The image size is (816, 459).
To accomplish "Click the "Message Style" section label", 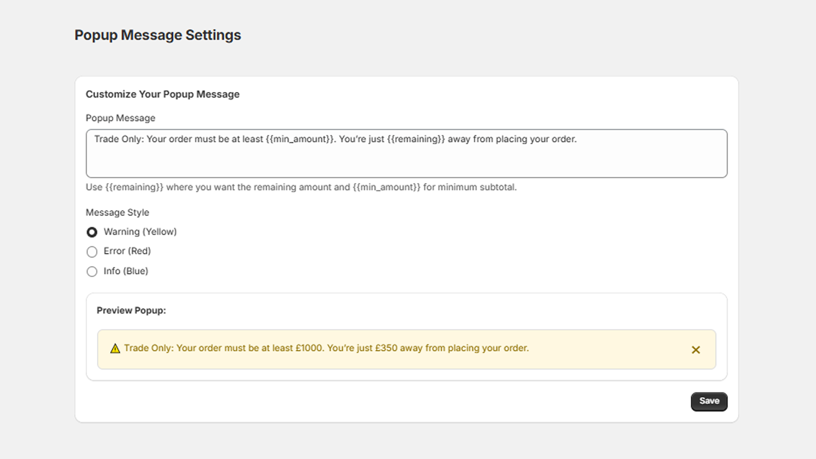I will tap(117, 212).
